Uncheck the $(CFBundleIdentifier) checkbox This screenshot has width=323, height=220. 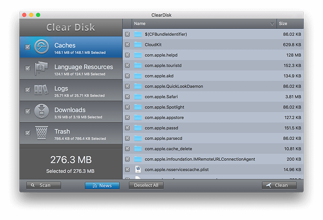[128, 34]
